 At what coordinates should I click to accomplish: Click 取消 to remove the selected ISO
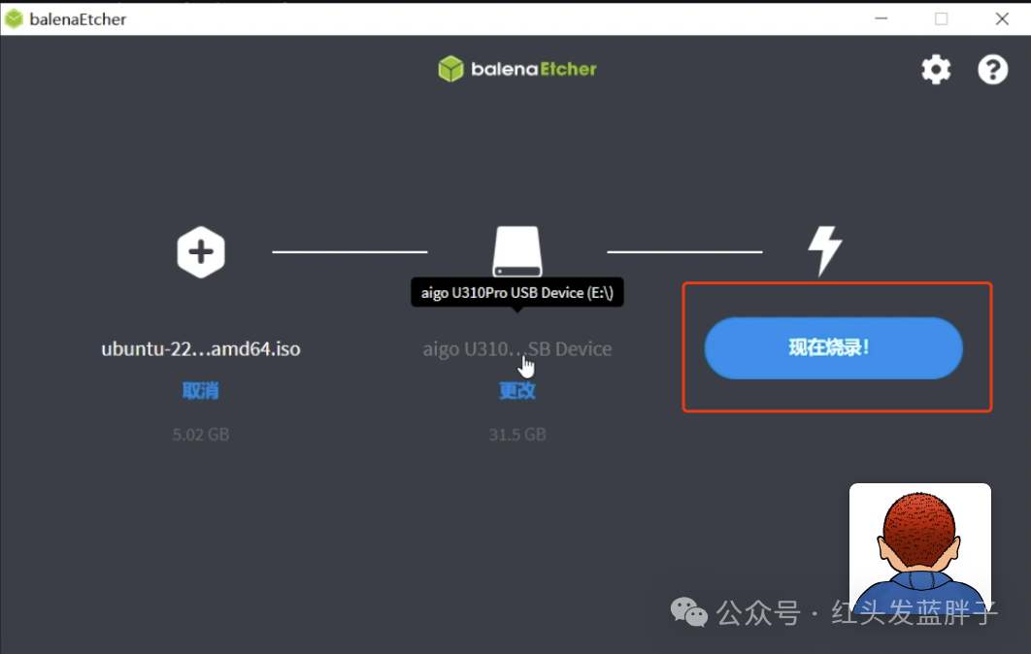(201, 391)
